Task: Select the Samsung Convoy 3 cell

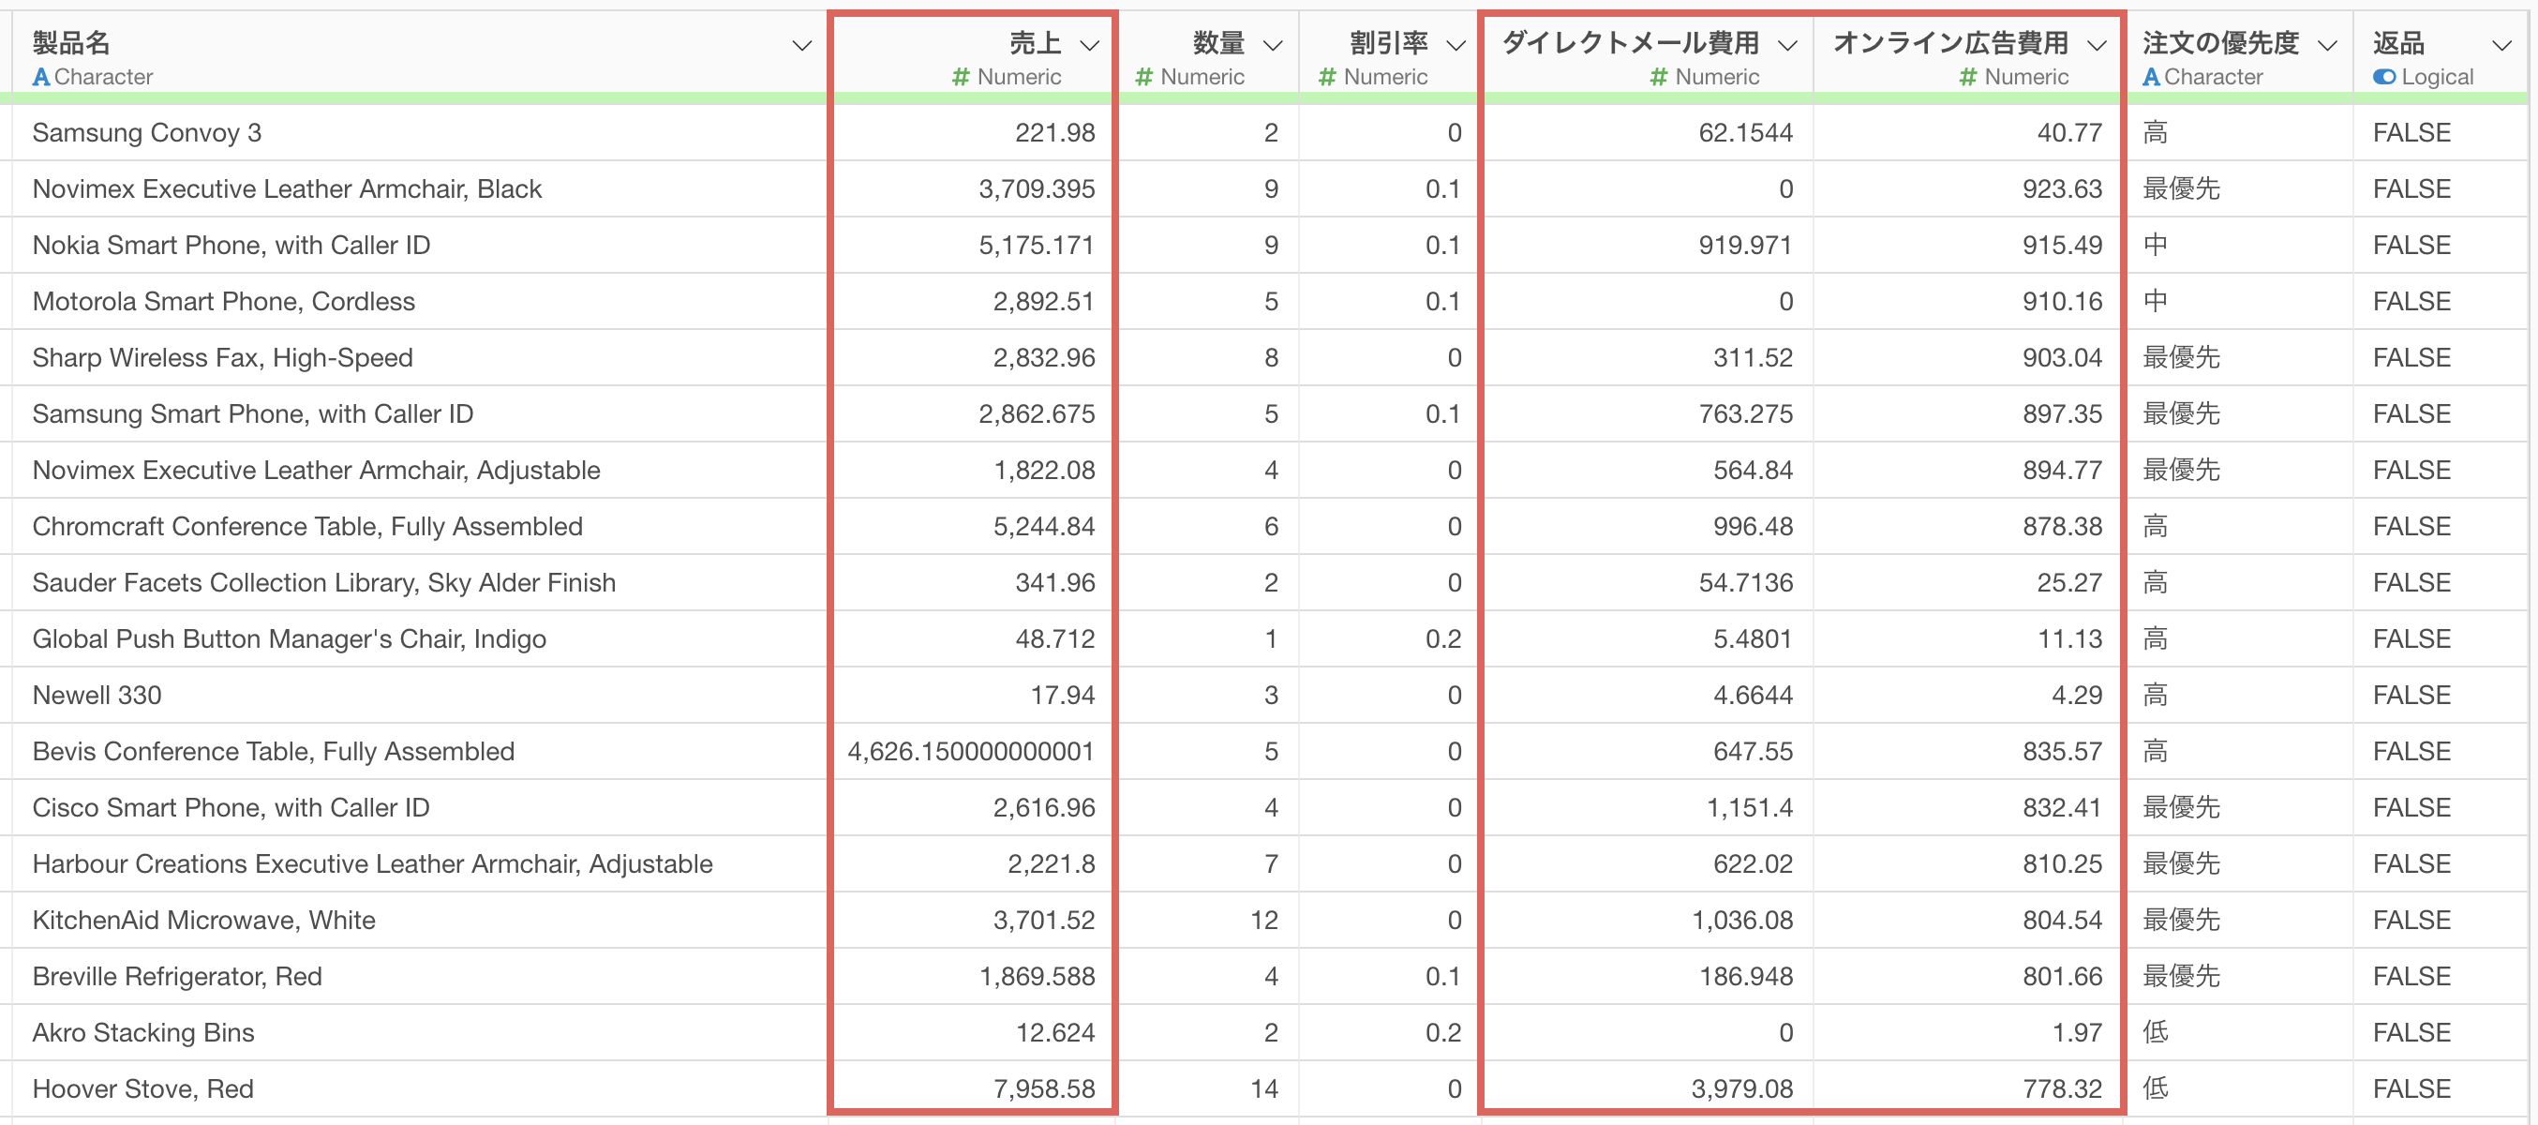Action: click(147, 133)
